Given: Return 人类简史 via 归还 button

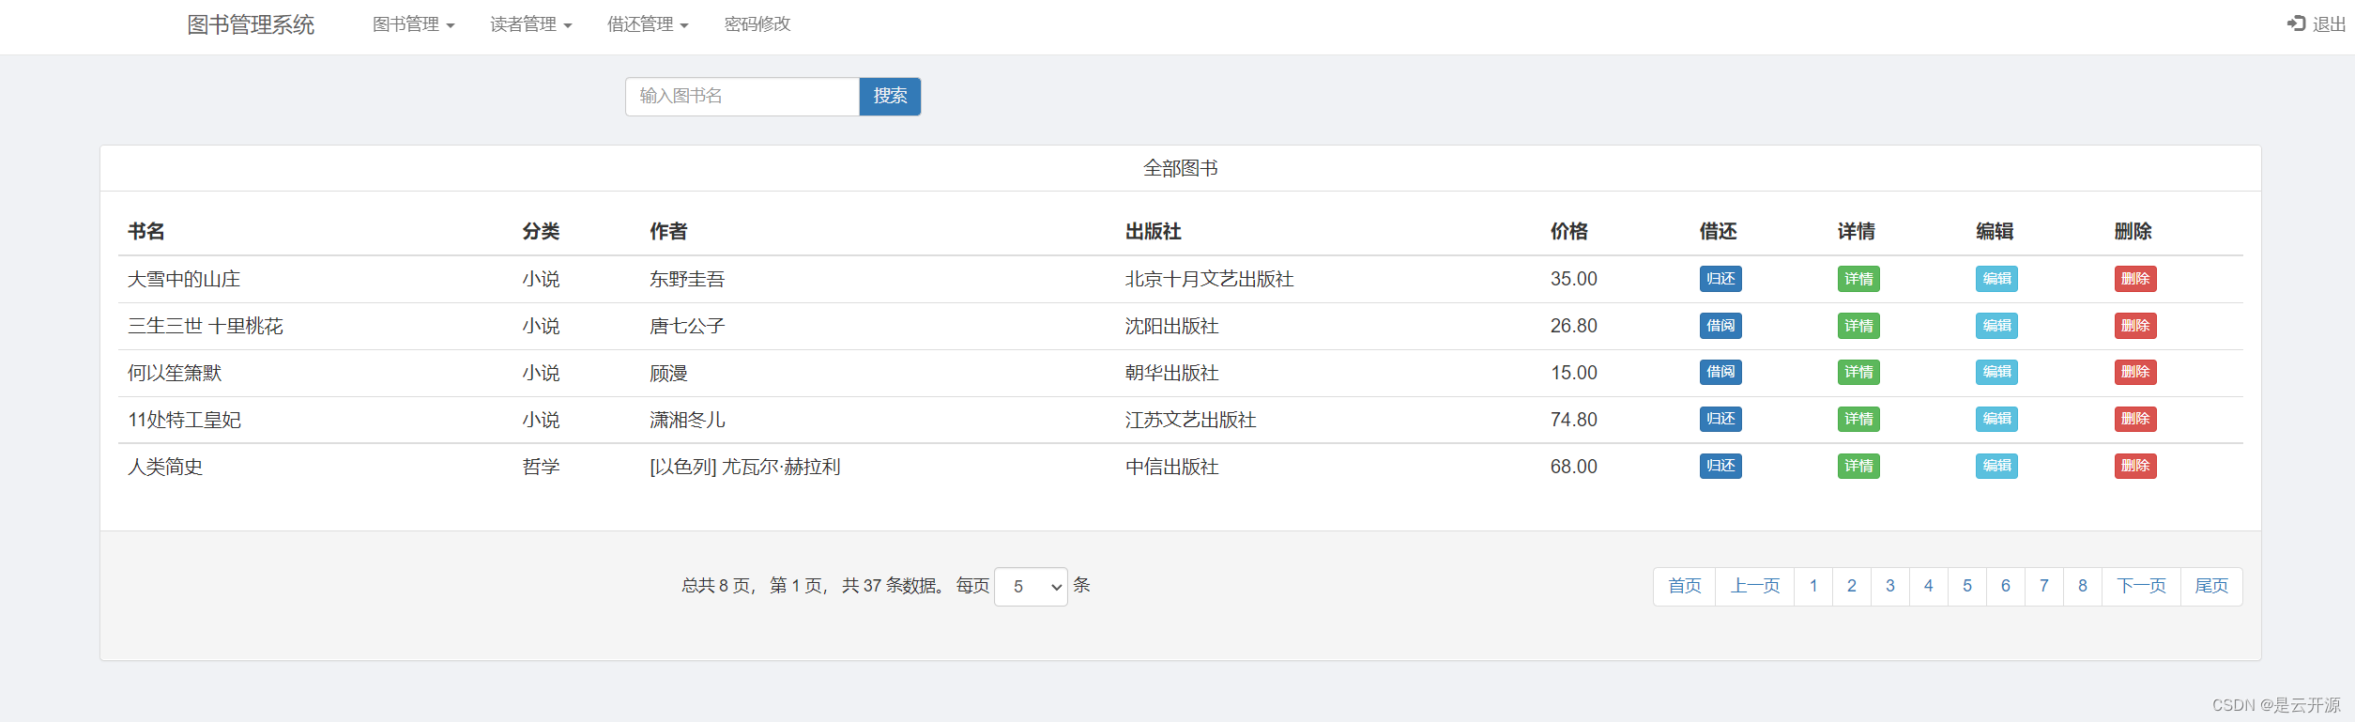Looking at the screenshot, I should point(1720,467).
